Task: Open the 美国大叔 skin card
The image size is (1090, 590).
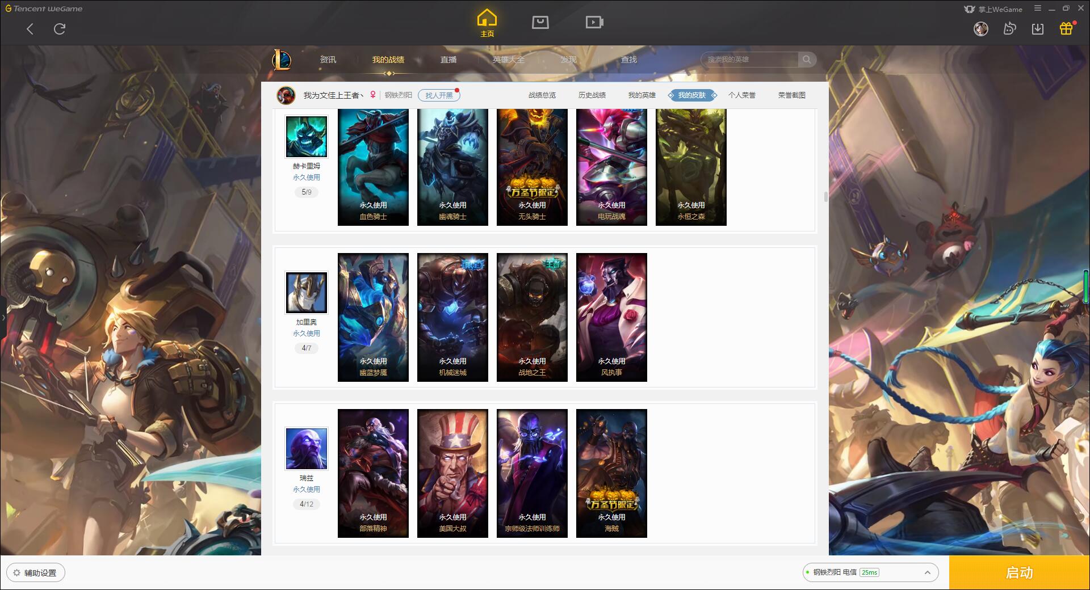Action: (452, 473)
